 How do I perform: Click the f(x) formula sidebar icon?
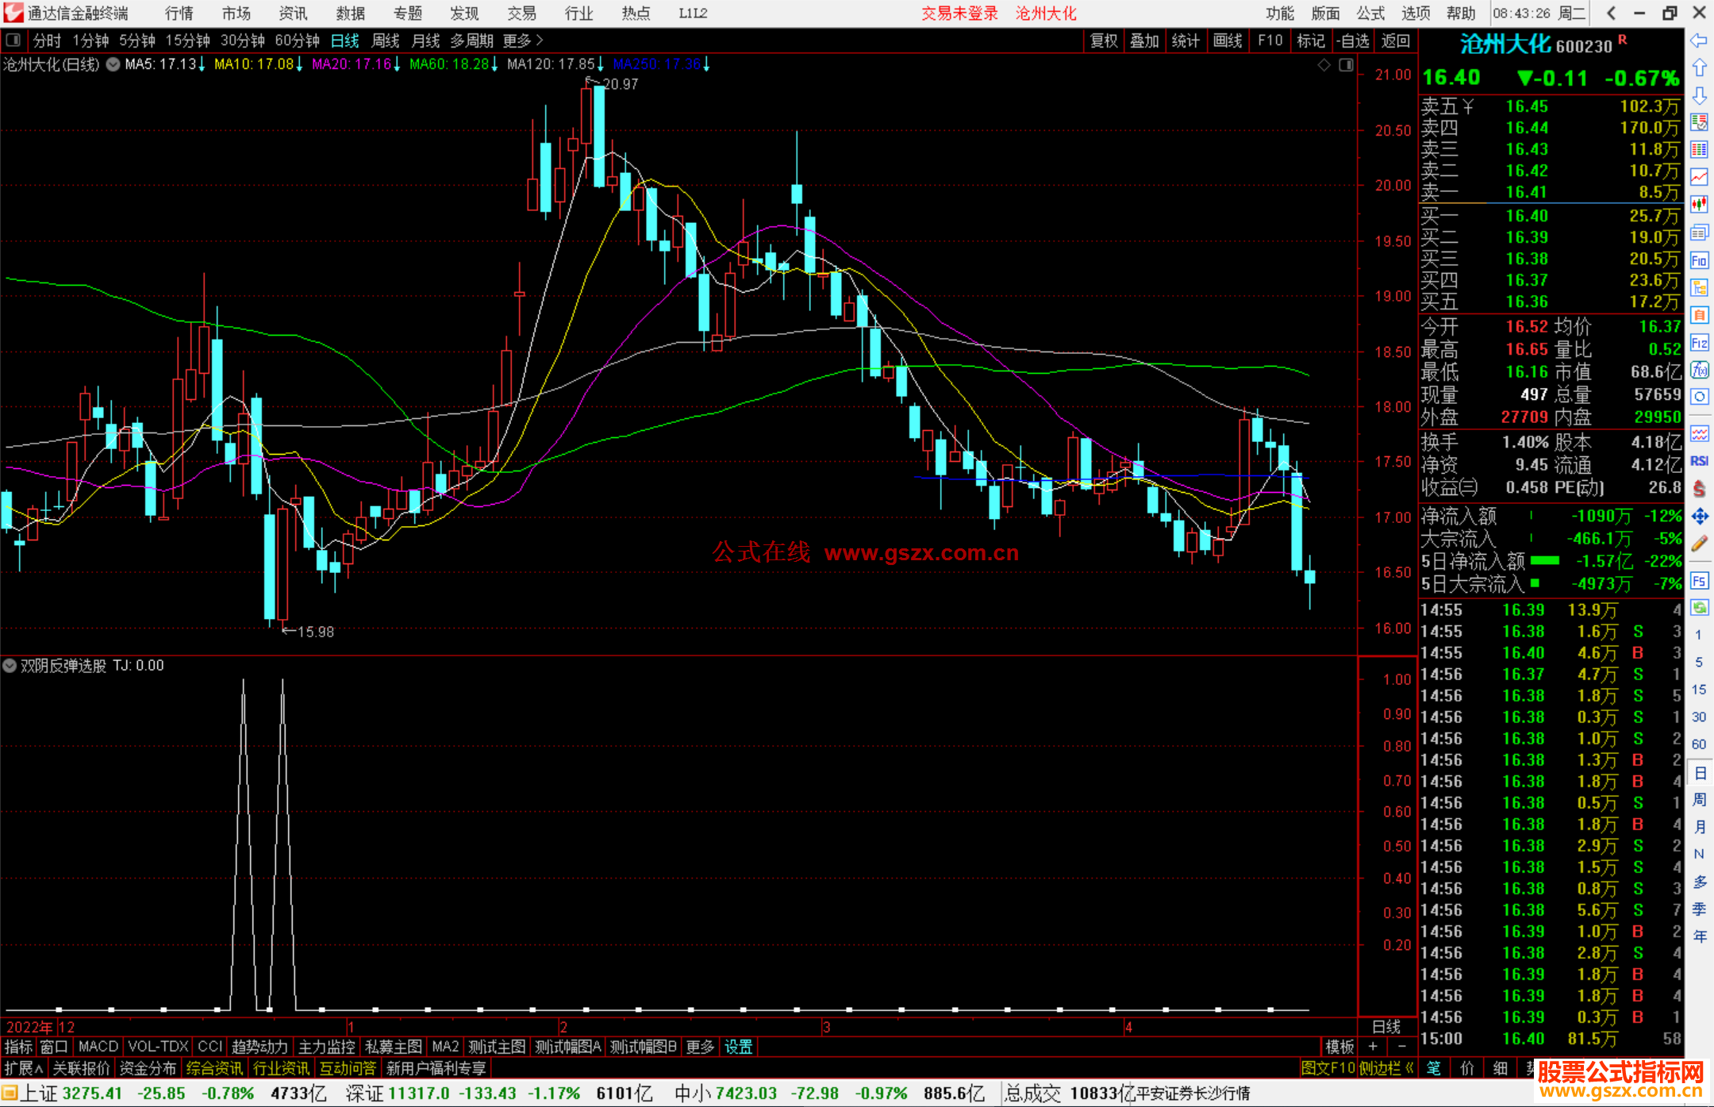coord(1699,370)
